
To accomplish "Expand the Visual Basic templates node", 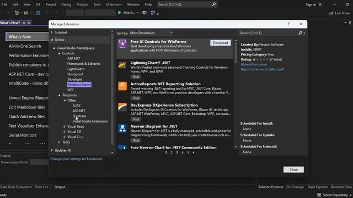I will (65, 127).
